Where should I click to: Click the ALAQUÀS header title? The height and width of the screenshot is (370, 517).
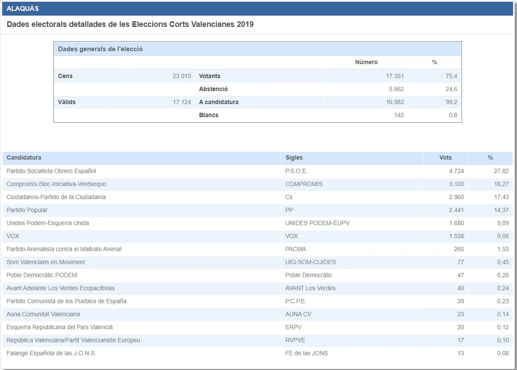pyautogui.click(x=23, y=9)
